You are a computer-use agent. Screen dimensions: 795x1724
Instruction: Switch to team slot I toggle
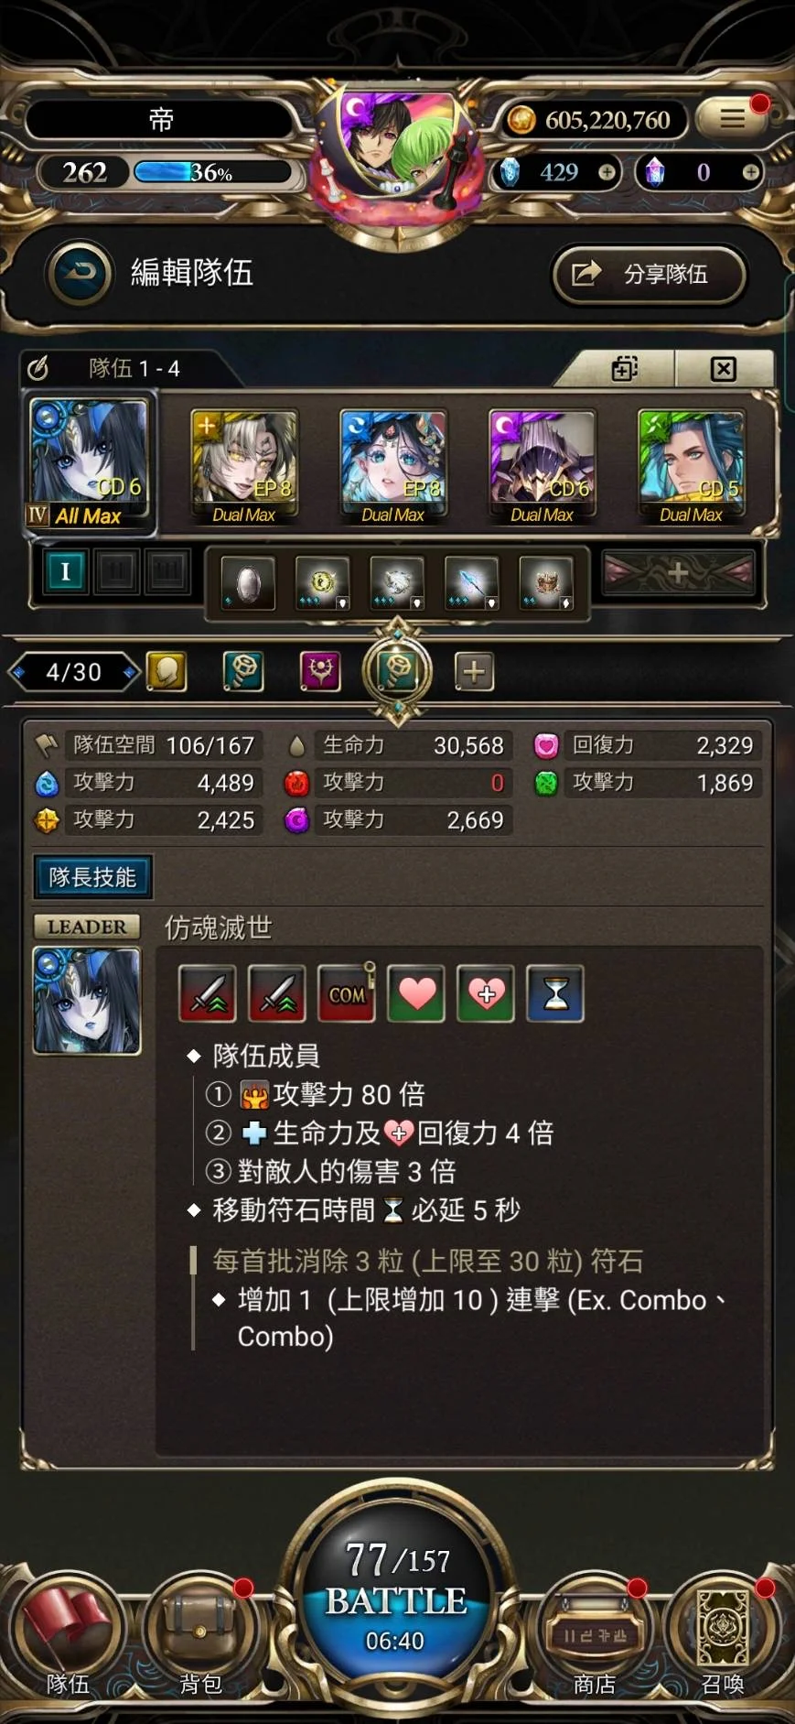coord(64,572)
